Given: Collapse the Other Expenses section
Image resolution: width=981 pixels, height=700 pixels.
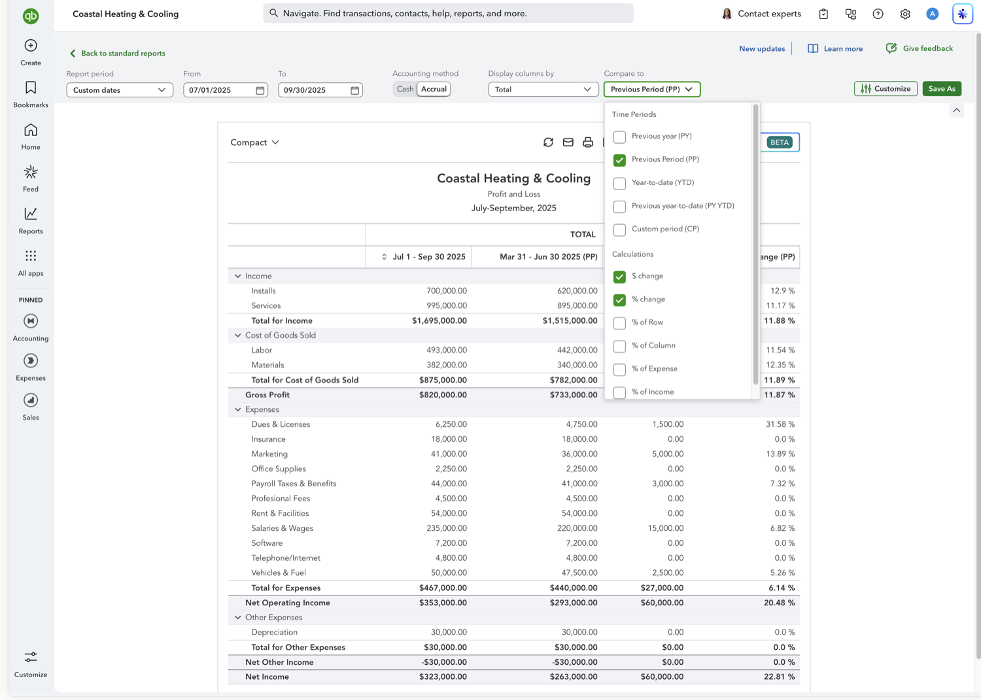Looking at the screenshot, I should point(238,618).
